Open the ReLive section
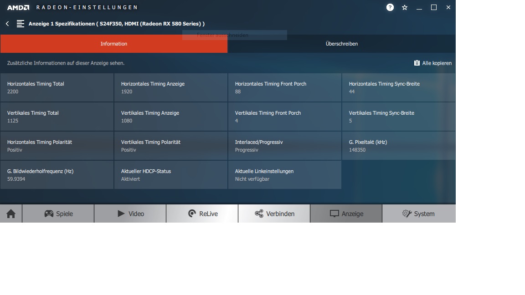 202,214
